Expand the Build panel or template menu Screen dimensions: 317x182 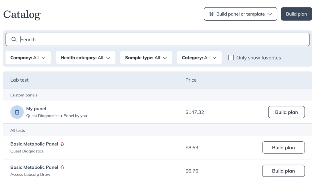pyautogui.click(x=241, y=14)
